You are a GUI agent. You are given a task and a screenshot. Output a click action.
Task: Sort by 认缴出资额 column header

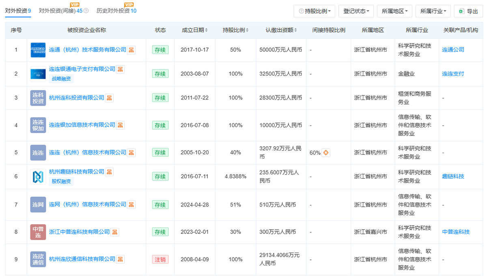[281, 30]
